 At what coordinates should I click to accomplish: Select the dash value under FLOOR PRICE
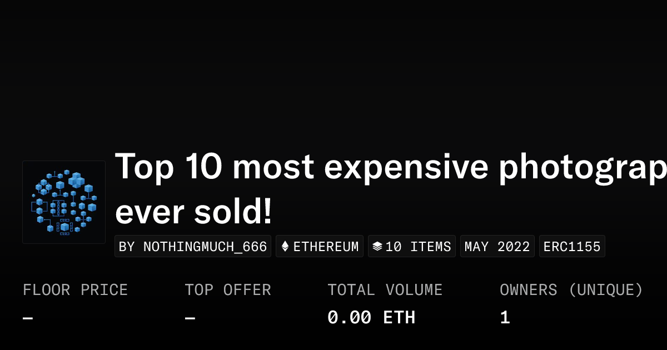click(28, 318)
